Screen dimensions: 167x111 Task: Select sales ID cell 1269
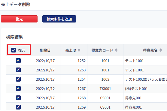[82, 107]
